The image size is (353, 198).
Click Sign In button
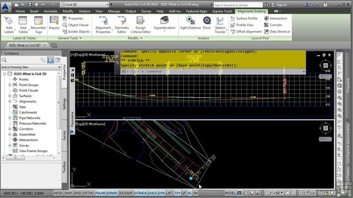[x=279, y=5]
